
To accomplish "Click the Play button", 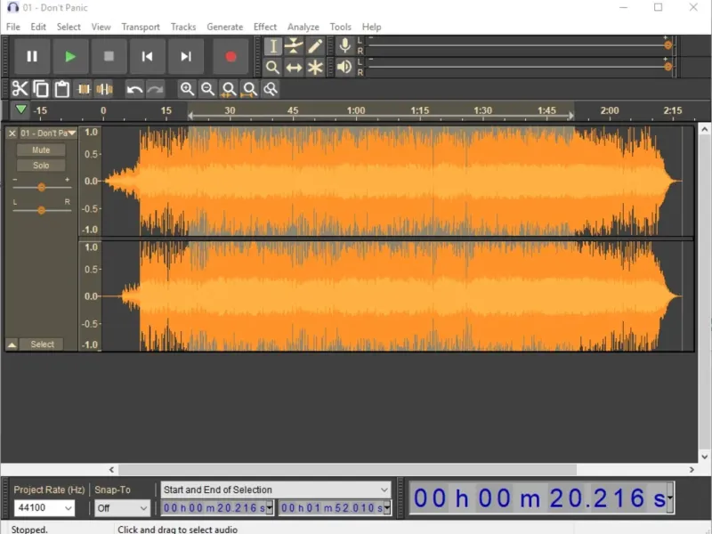I will click(70, 56).
